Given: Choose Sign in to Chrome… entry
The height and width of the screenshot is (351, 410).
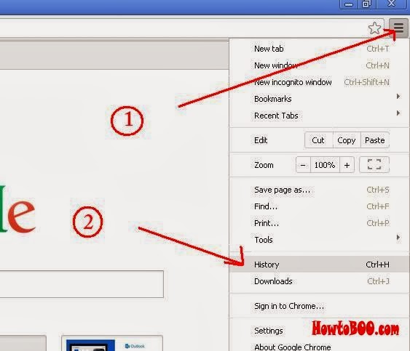Looking at the screenshot, I should [x=319, y=306].
